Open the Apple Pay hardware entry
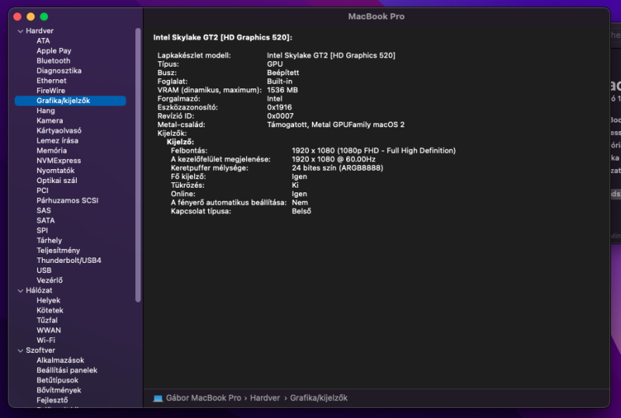Screen dimensions: 621x418 [54, 50]
